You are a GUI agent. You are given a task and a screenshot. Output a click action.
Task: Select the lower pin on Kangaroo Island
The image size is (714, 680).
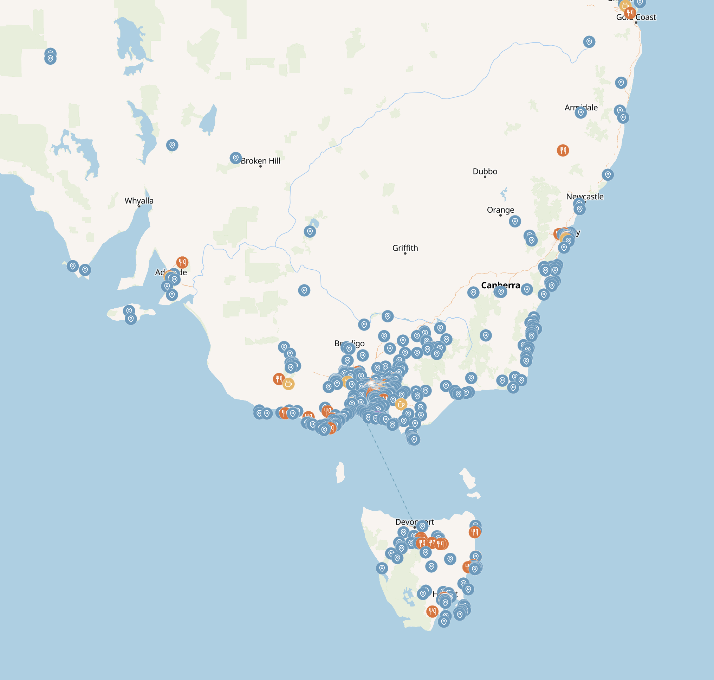(x=131, y=319)
